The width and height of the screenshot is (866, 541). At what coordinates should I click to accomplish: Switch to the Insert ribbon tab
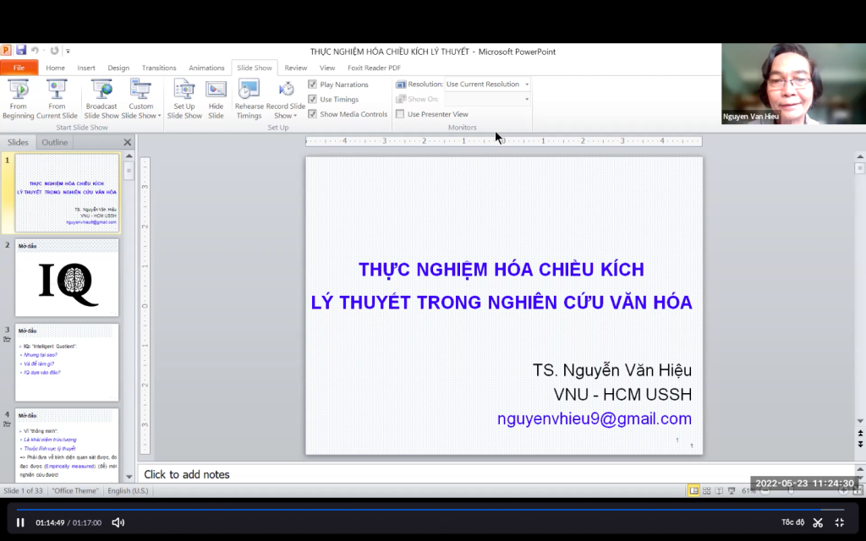pos(86,68)
